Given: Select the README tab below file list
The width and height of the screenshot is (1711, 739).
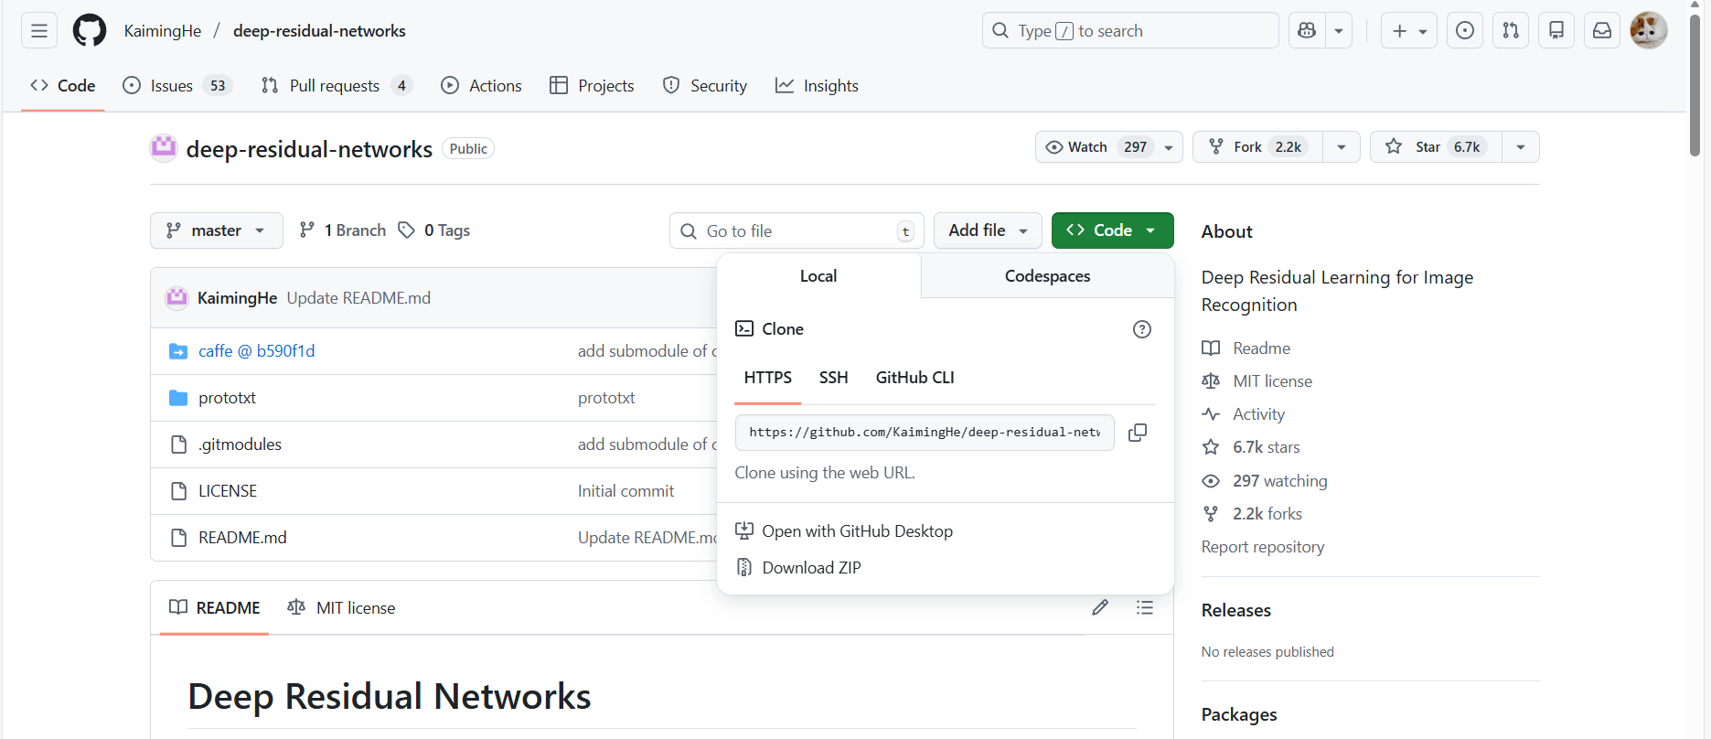Looking at the screenshot, I should [x=215, y=608].
